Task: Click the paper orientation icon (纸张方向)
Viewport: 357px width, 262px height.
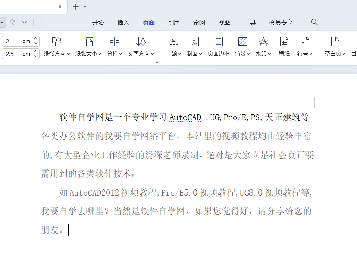Action: [56, 42]
